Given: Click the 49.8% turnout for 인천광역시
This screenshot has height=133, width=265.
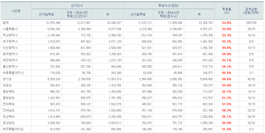Looking at the screenshot, I should tap(227, 48).
